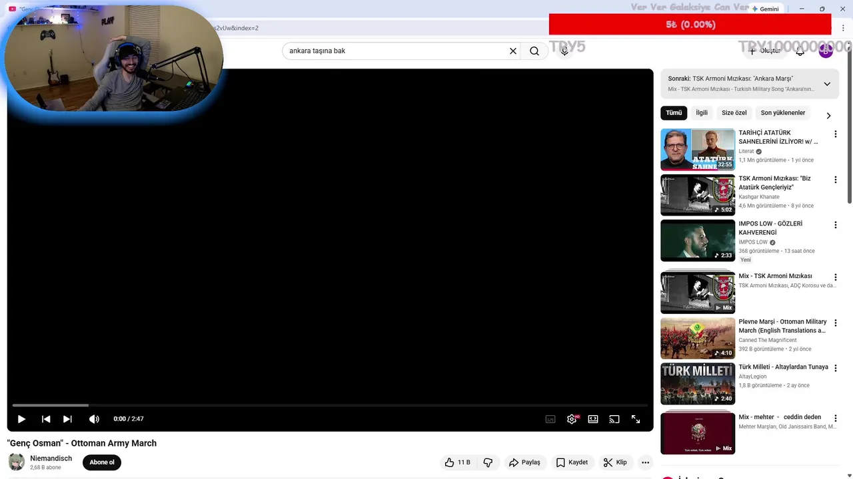The image size is (853, 479).
Task: Save the video with Kaydet
Action: click(572, 462)
